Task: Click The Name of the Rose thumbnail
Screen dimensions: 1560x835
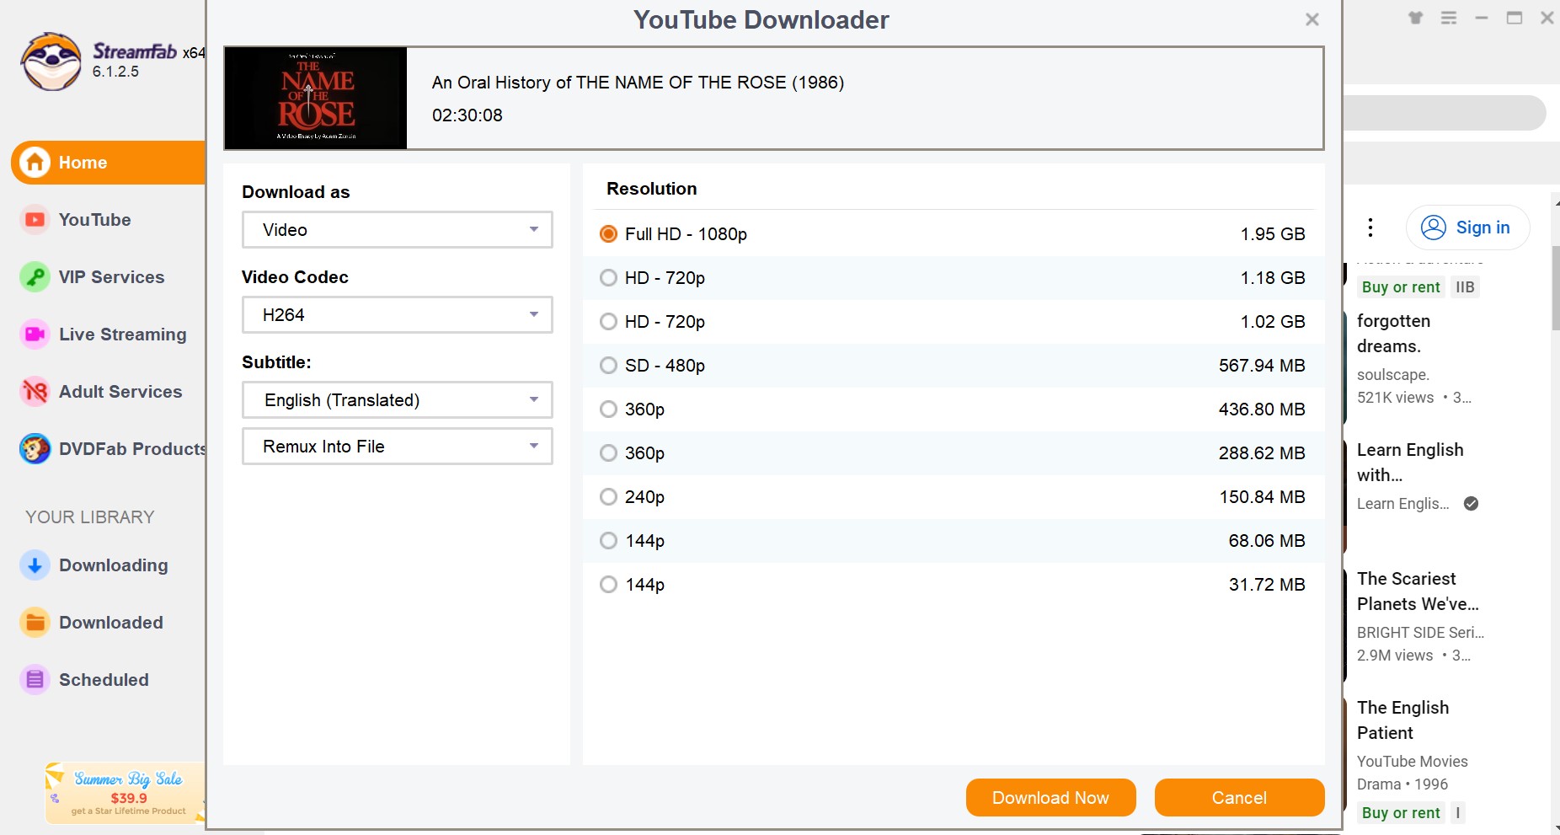Action: click(x=316, y=99)
